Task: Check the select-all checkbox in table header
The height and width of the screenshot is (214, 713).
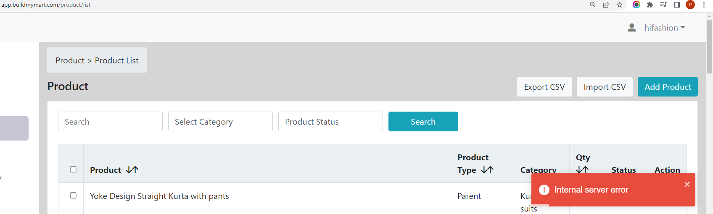Action: click(73, 170)
